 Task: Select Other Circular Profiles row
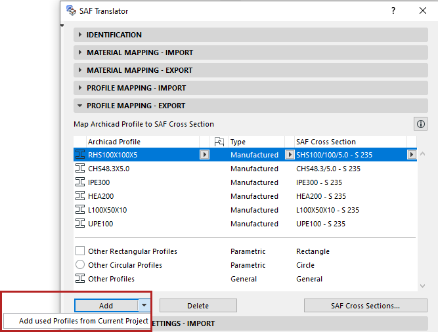pyautogui.click(x=245, y=265)
